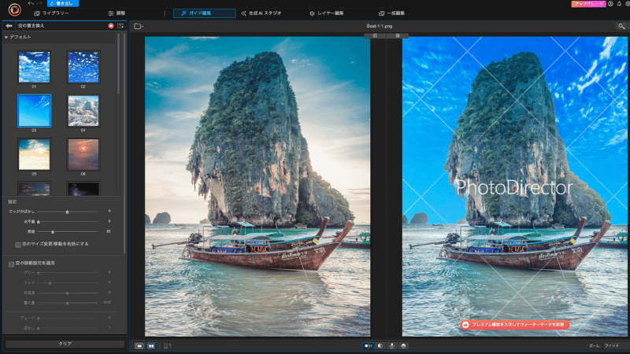Click the split compare half-circle icon

pos(380,345)
